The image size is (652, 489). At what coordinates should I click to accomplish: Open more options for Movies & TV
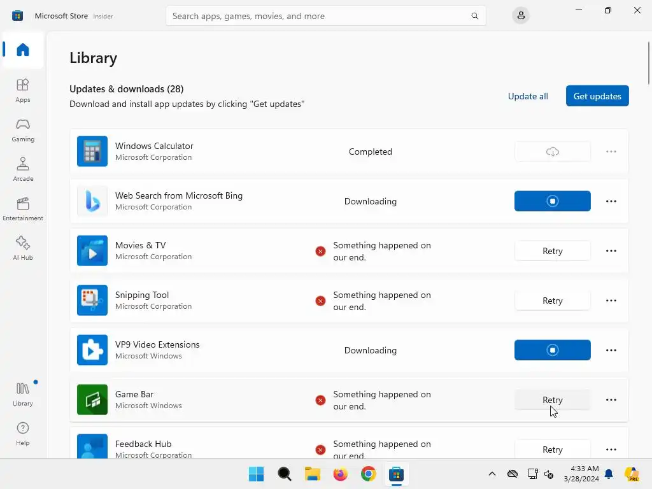611,251
